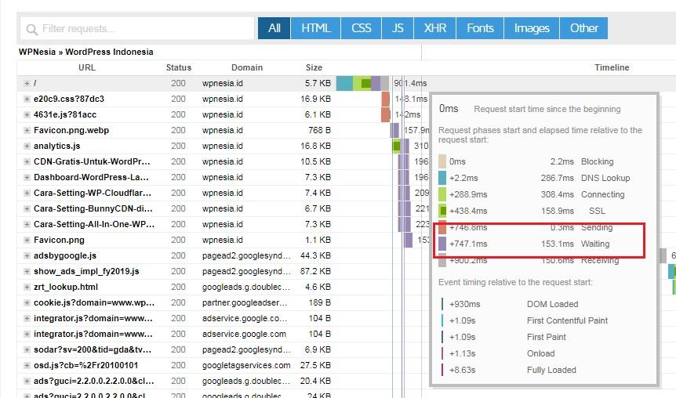Click the Status column header
676x398 pixels.
click(x=179, y=67)
